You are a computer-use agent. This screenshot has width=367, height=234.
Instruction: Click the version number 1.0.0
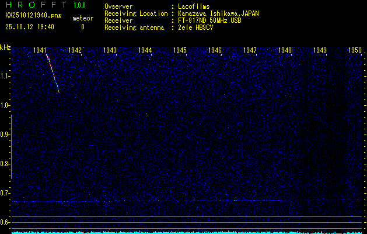click(x=79, y=5)
